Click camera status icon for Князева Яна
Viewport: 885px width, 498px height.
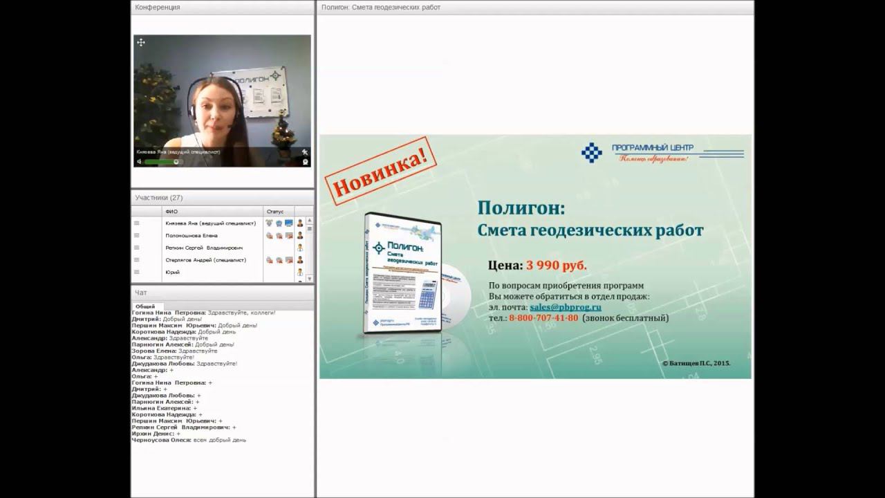pyautogui.click(x=279, y=223)
